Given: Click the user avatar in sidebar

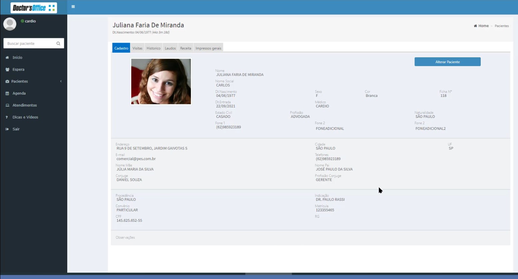Looking at the screenshot, I should [10, 24].
